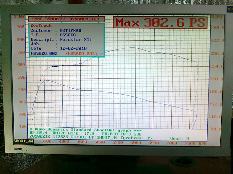This screenshot has height=174, width=233.
Task: Click the 220.0 power axis value
Action: point(216,79)
